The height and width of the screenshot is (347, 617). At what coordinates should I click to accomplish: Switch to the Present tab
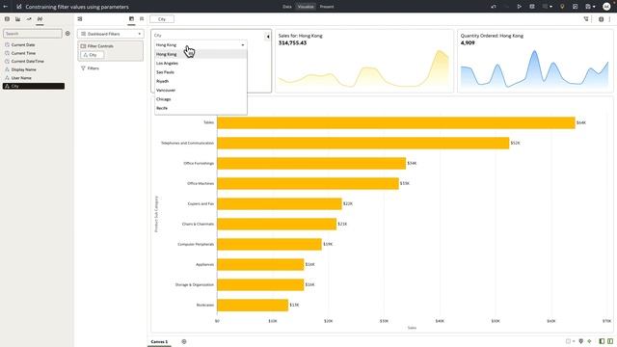327,7
